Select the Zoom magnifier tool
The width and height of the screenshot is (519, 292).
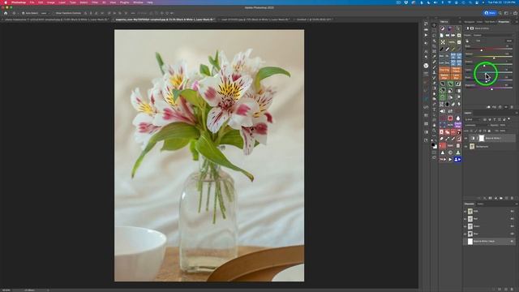click(434, 130)
